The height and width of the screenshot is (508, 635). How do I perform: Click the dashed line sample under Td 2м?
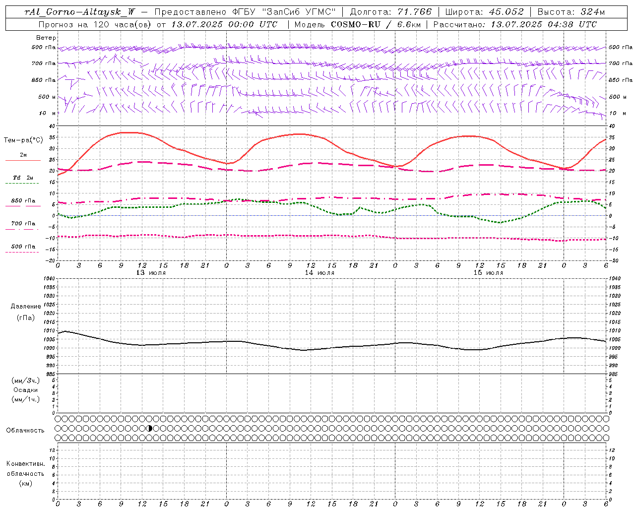22,184
